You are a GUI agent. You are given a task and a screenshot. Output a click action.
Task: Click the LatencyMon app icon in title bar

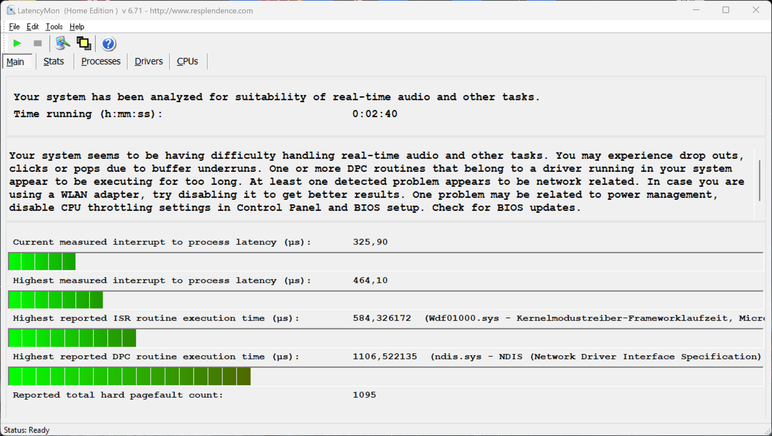pos(11,10)
